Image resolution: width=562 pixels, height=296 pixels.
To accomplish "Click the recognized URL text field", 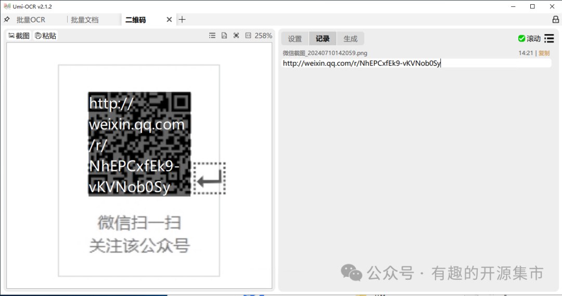I will pos(416,63).
